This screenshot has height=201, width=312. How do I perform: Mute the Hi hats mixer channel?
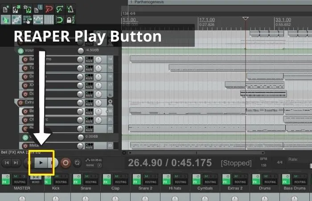click(x=177, y=176)
